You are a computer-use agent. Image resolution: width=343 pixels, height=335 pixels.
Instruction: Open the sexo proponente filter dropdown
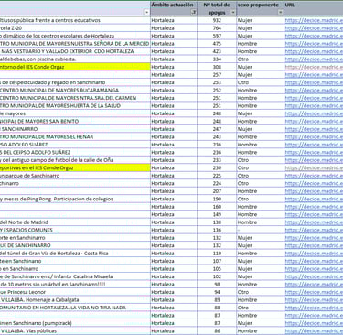coord(280,13)
